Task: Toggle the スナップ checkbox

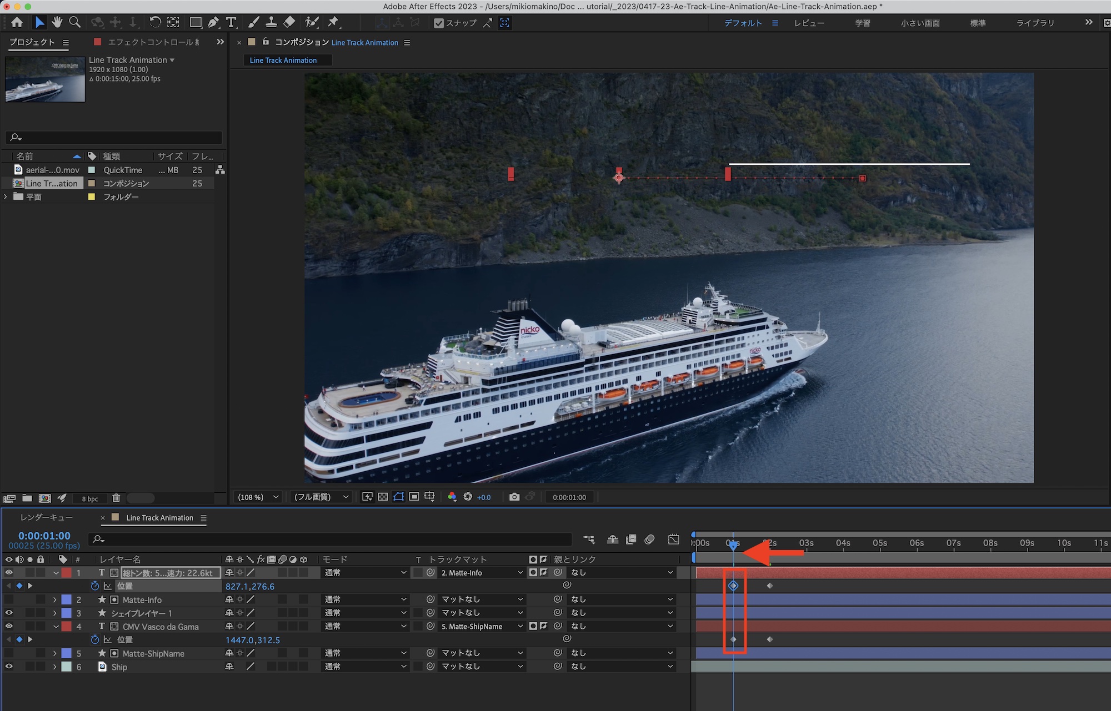Action: pos(439,23)
